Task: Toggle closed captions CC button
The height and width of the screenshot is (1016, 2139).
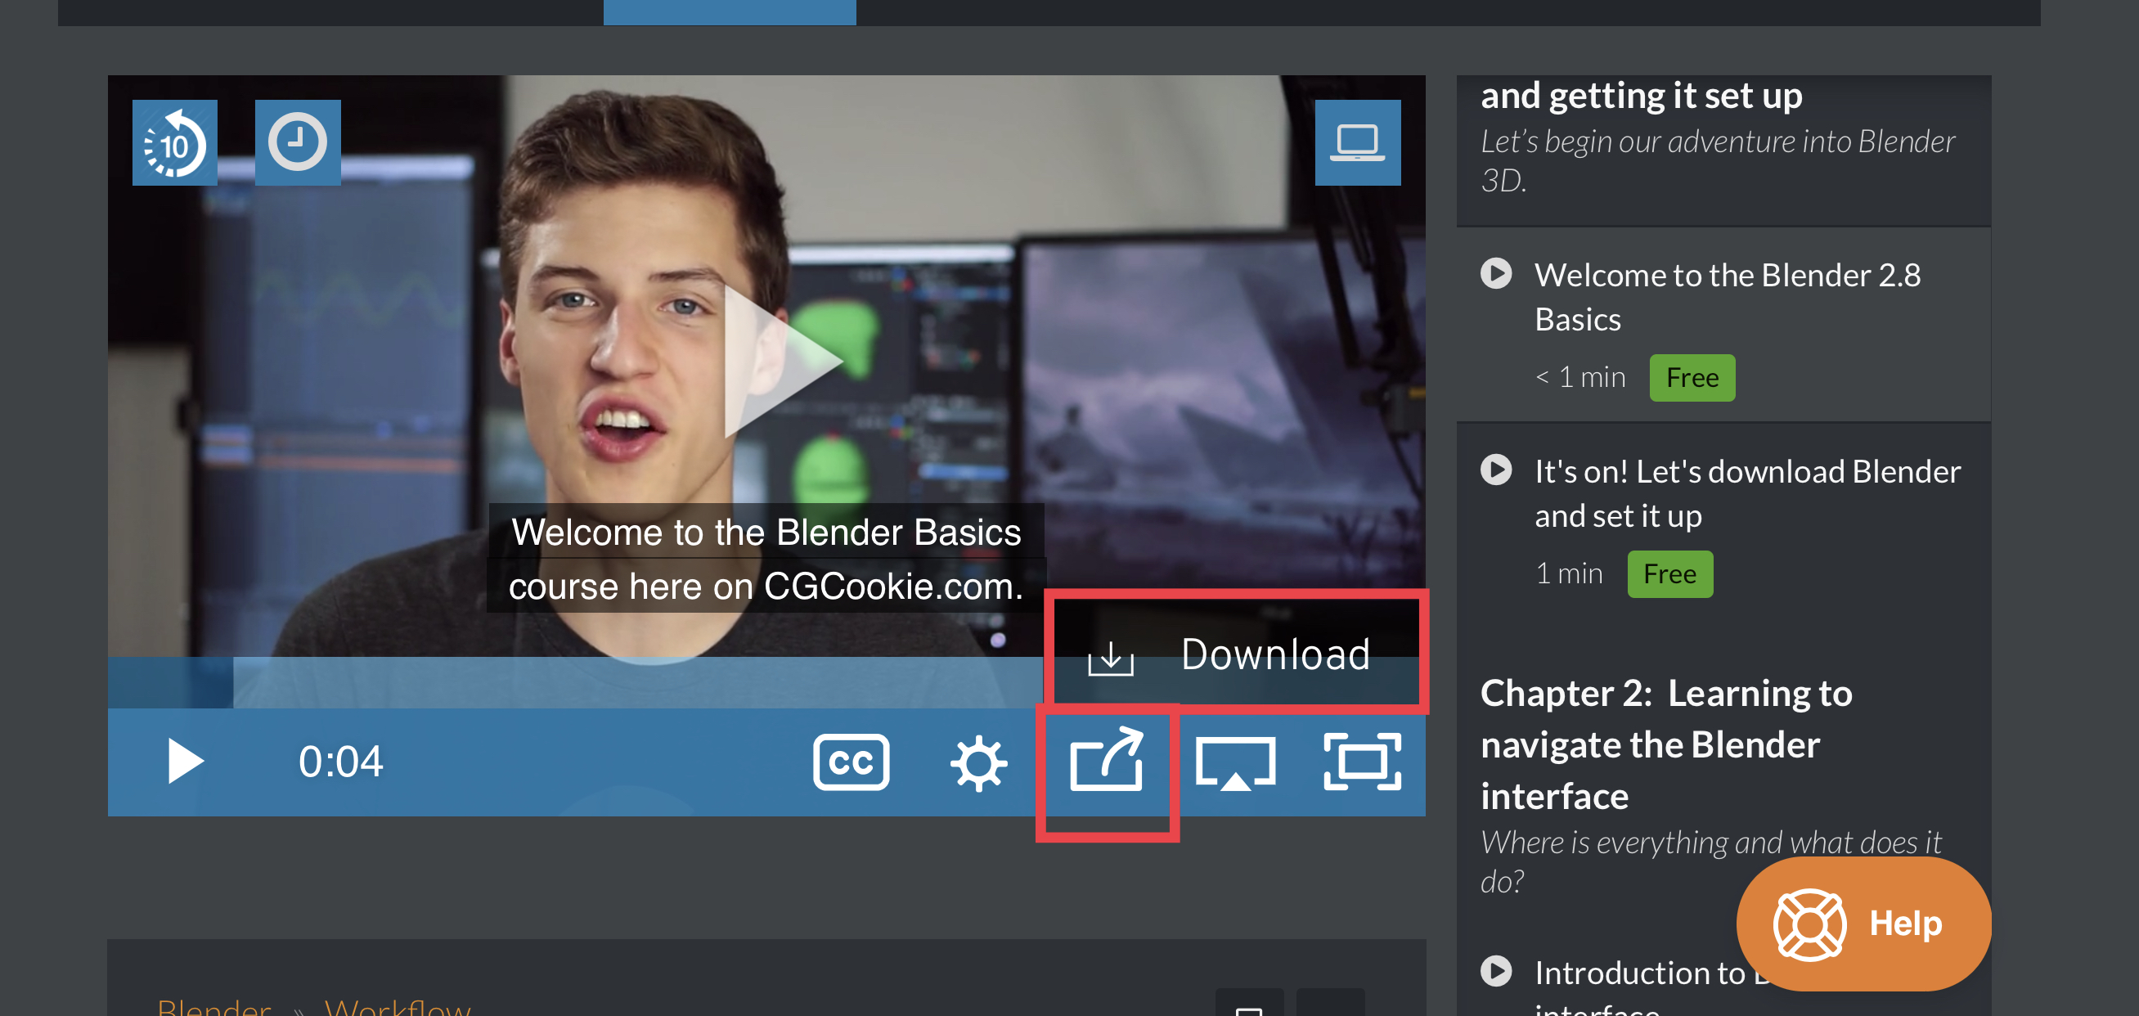Action: point(851,761)
